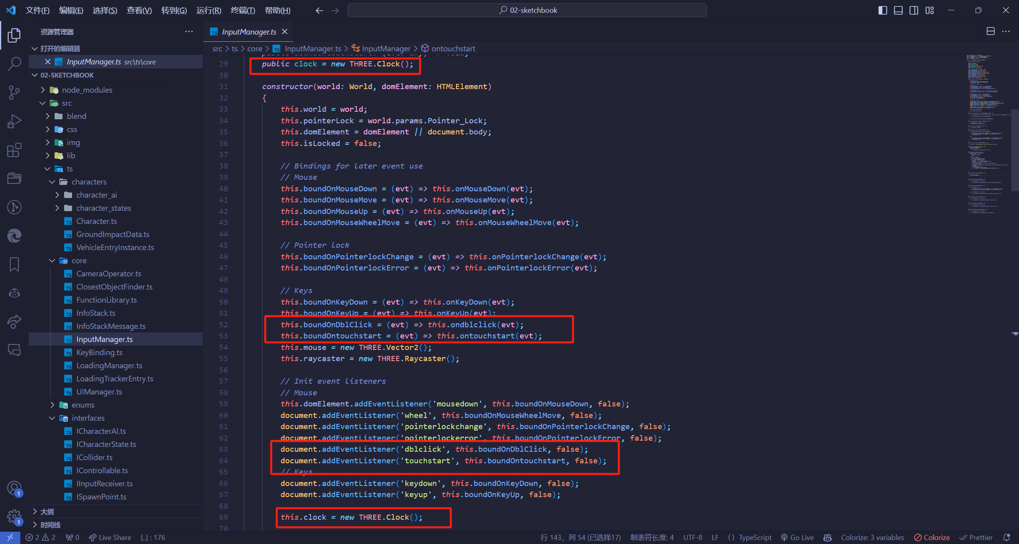Image resolution: width=1019 pixels, height=544 pixels.
Task: Collapse the open editors section
Action: [x=115, y=49]
